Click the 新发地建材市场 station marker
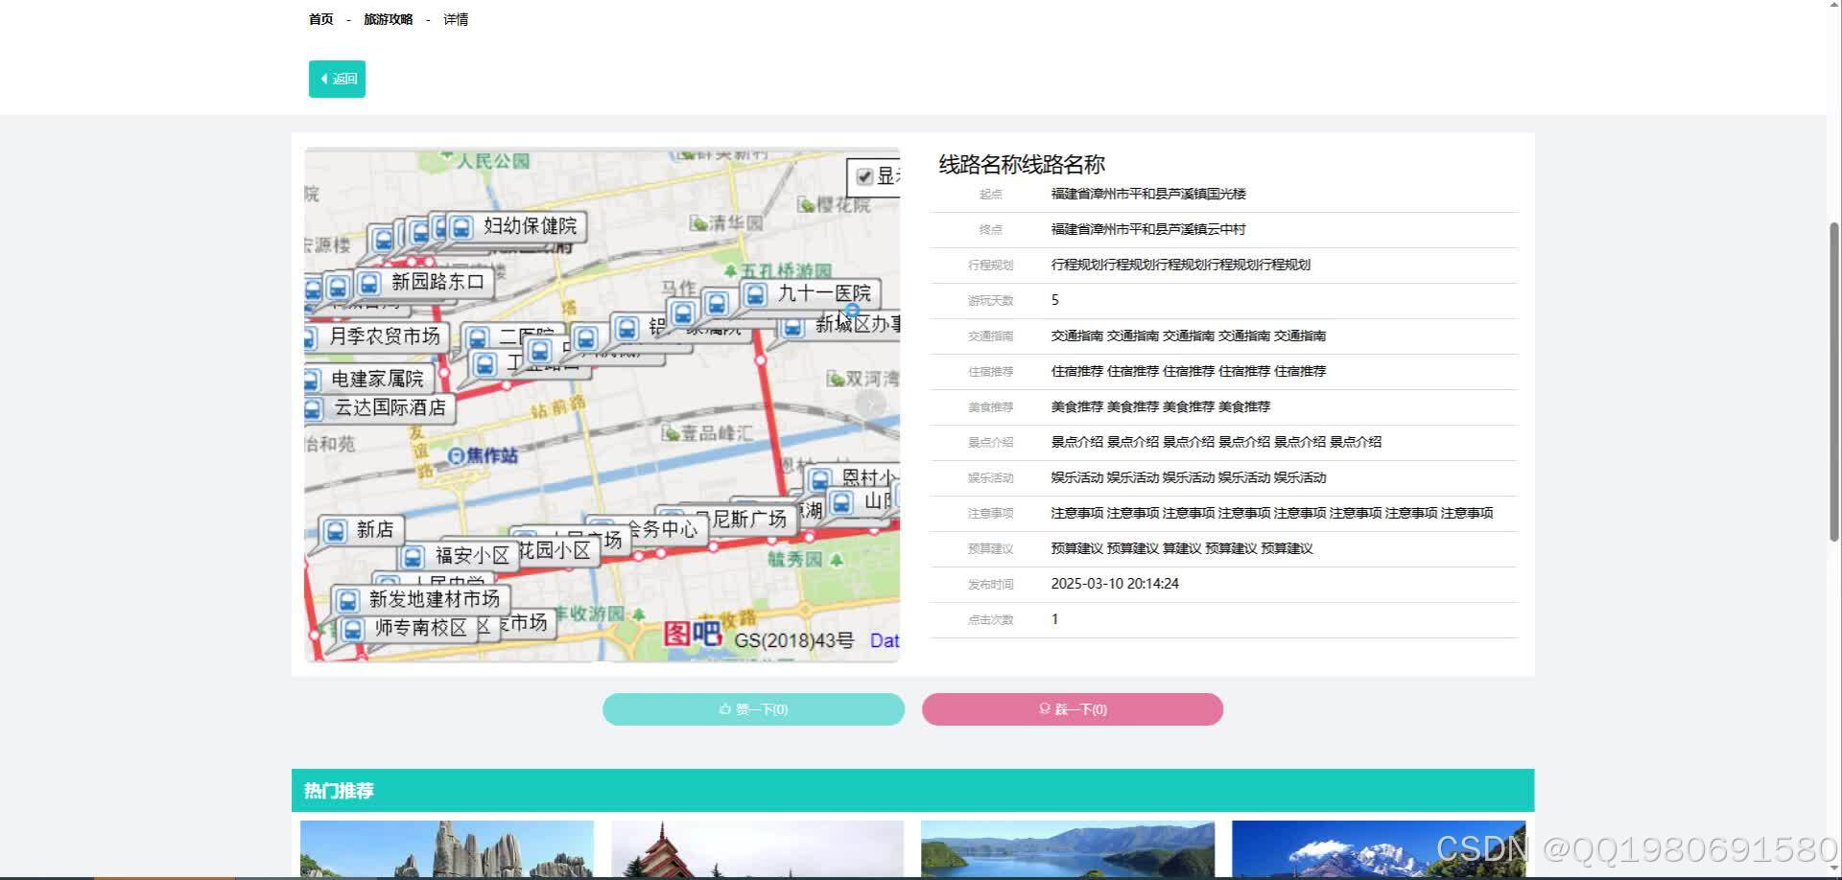The image size is (1842, 880). [x=347, y=599]
